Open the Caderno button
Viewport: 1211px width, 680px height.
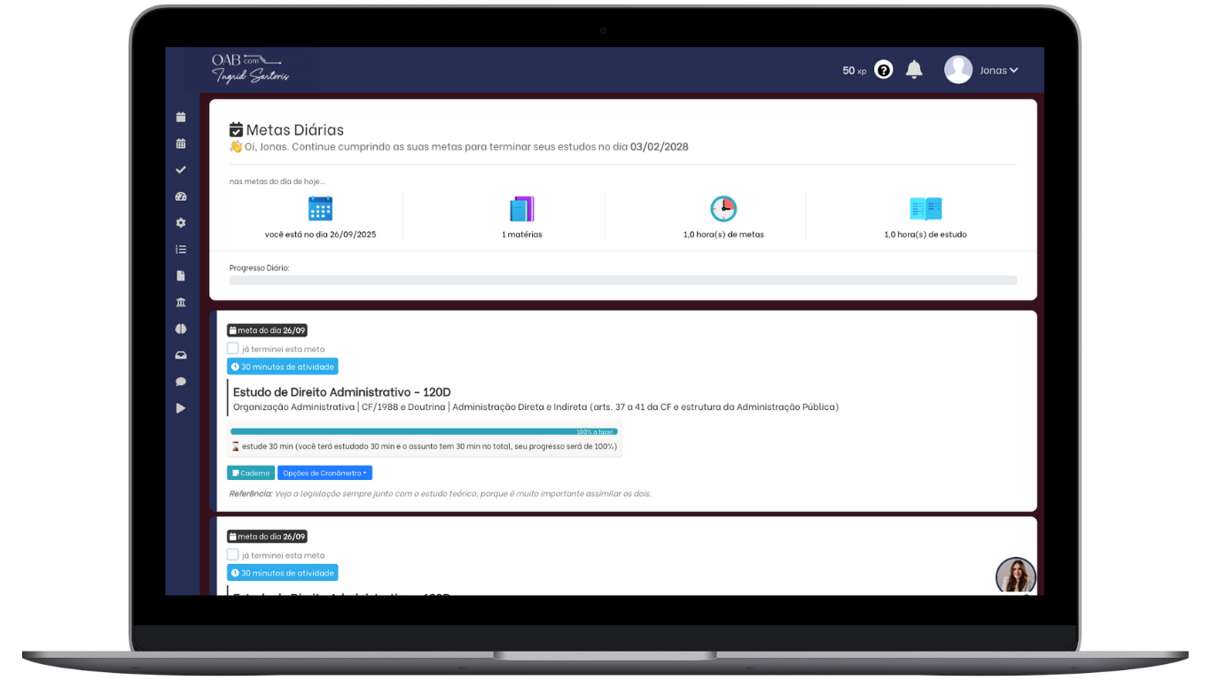(x=251, y=473)
